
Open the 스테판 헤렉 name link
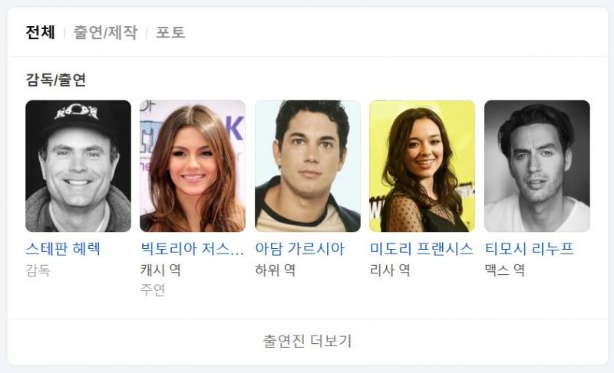pos(63,249)
